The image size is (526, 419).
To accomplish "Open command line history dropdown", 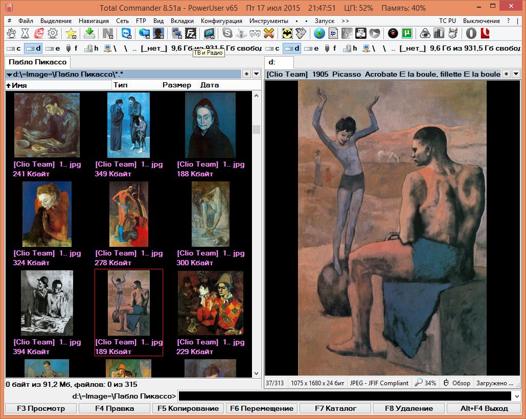I will 517,396.
